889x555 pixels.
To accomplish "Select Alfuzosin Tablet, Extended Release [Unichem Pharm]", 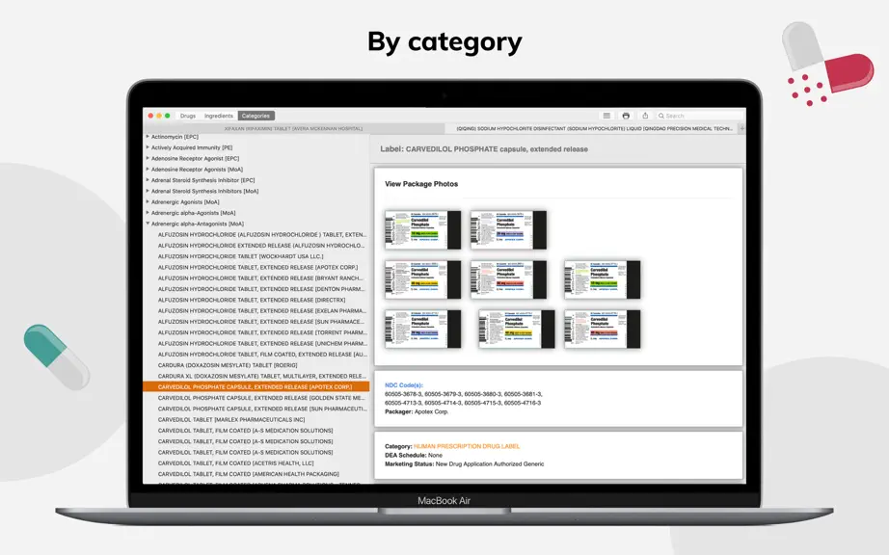I will (x=256, y=343).
